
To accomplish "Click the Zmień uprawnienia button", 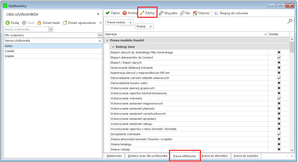I will click(79, 23).
